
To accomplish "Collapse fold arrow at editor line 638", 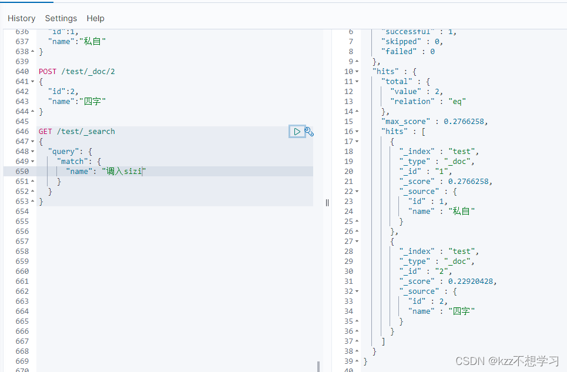I will [32, 52].
